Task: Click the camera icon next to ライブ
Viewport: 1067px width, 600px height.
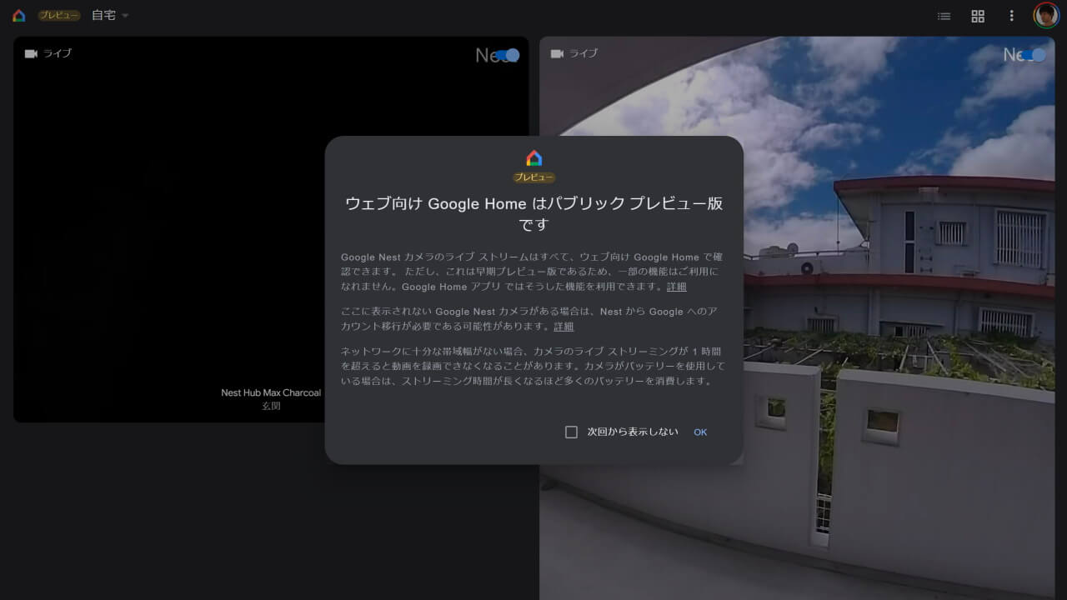Action: coord(31,52)
